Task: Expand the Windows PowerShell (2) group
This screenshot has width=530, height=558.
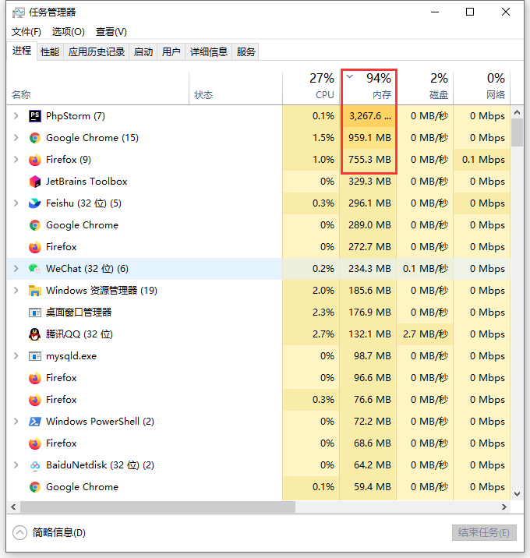Action: tap(16, 422)
